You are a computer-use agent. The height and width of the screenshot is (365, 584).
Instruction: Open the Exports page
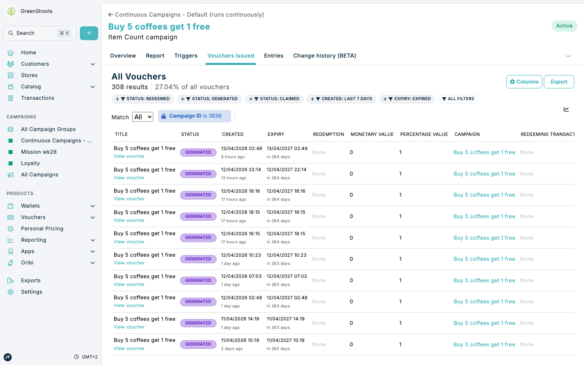point(30,280)
